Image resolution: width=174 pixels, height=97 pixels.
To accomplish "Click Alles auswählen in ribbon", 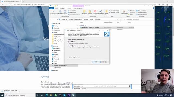I will 141,11.
